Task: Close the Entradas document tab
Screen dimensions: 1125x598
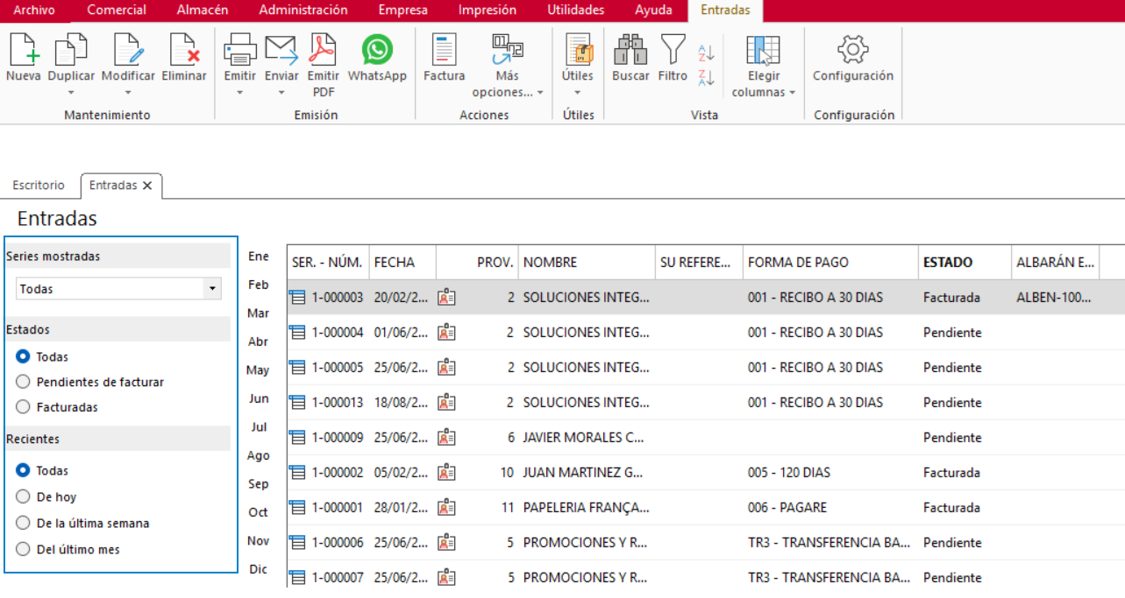Action: coord(147,186)
